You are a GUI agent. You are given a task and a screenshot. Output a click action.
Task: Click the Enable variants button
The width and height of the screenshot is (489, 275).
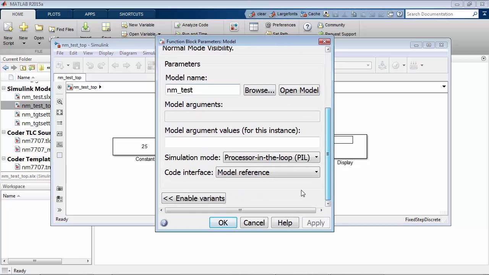click(x=194, y=198)
